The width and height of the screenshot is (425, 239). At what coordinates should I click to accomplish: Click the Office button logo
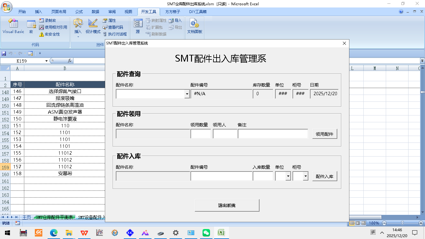[7, 7]
